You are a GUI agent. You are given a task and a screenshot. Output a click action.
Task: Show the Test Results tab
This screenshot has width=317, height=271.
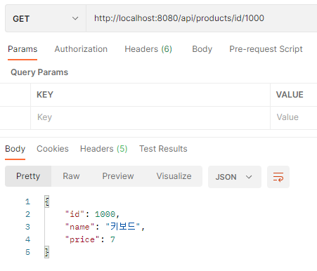click(x=163, y=149)
